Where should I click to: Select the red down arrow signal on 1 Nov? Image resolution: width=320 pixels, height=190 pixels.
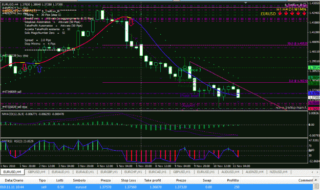25,67
